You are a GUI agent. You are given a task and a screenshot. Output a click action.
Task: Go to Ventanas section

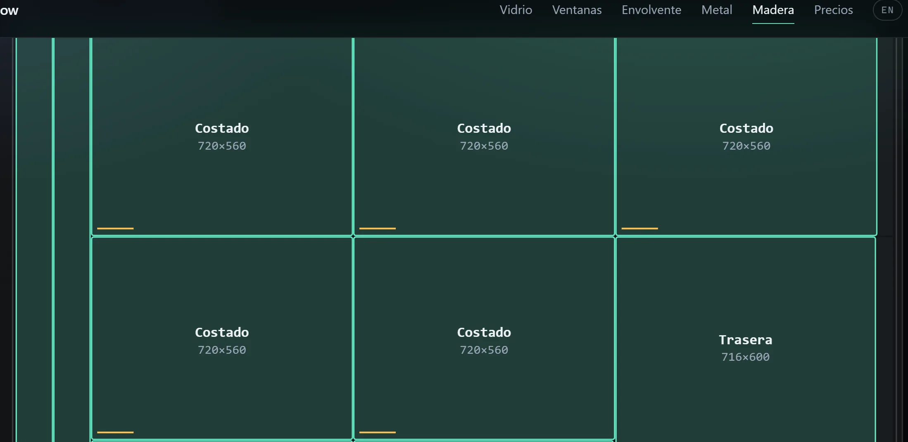[577, 10]
